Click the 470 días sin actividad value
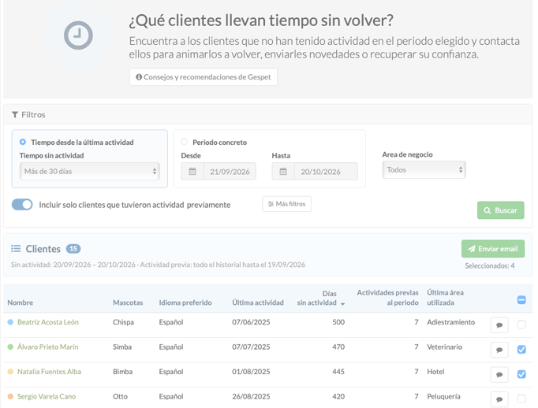The width and height of the screenshot is (538, 408). pos(338,347)
